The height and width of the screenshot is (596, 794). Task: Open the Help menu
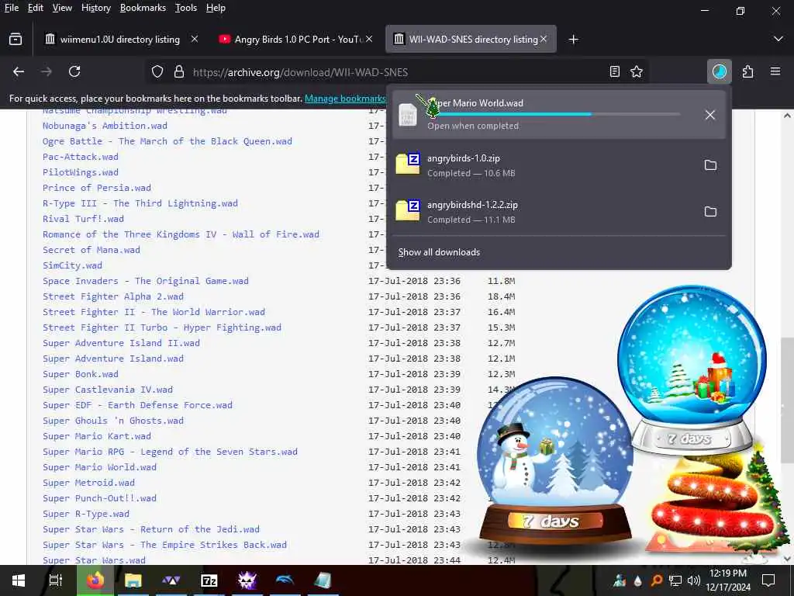216,8
